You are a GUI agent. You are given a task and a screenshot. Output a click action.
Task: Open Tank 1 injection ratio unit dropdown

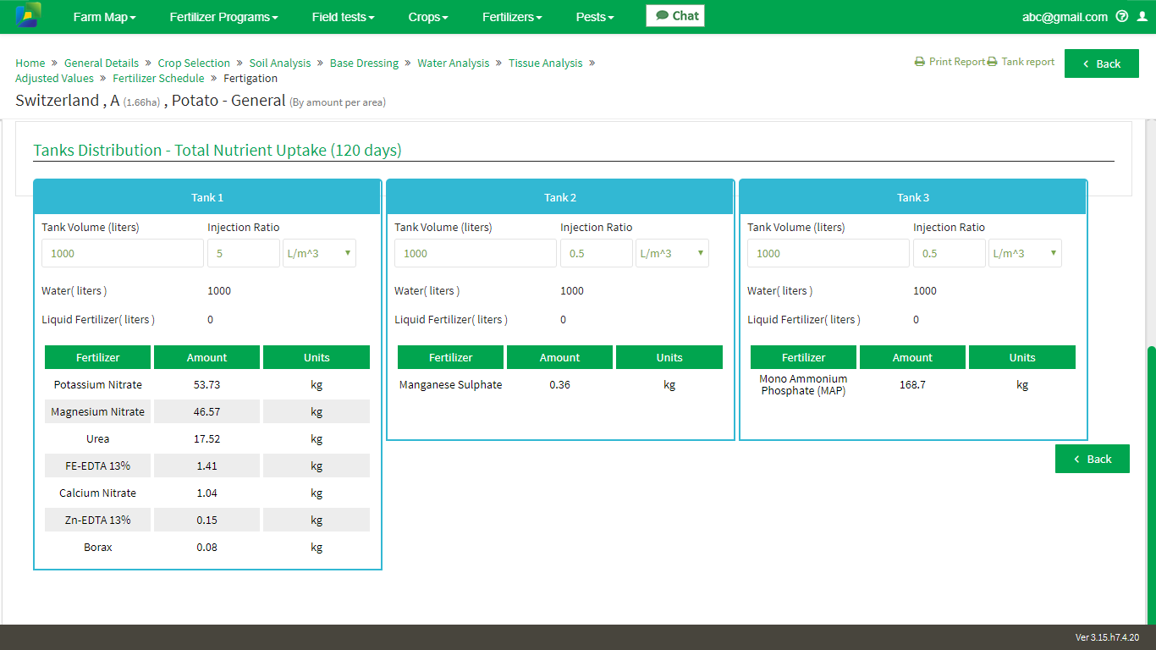pos(319,253)
